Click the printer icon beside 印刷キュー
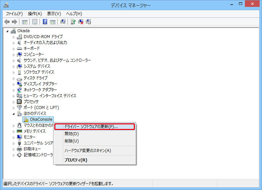Viewport: 262px width, 190px height. click(x=19, y=149)
